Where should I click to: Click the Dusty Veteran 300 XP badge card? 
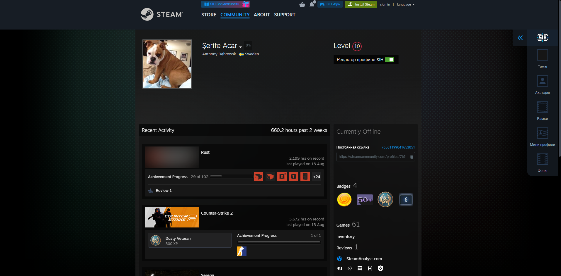click(190, 240)
